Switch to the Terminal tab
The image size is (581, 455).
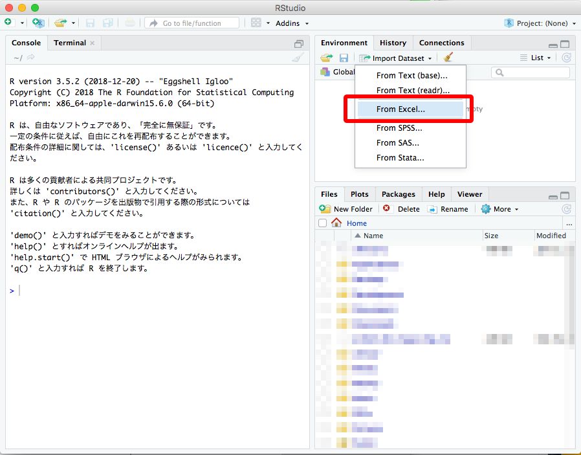70,43
